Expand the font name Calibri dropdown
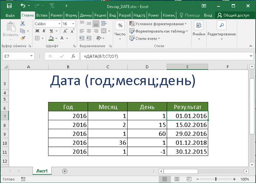This screenshot has height=183, width=256. tap(59, 24)
